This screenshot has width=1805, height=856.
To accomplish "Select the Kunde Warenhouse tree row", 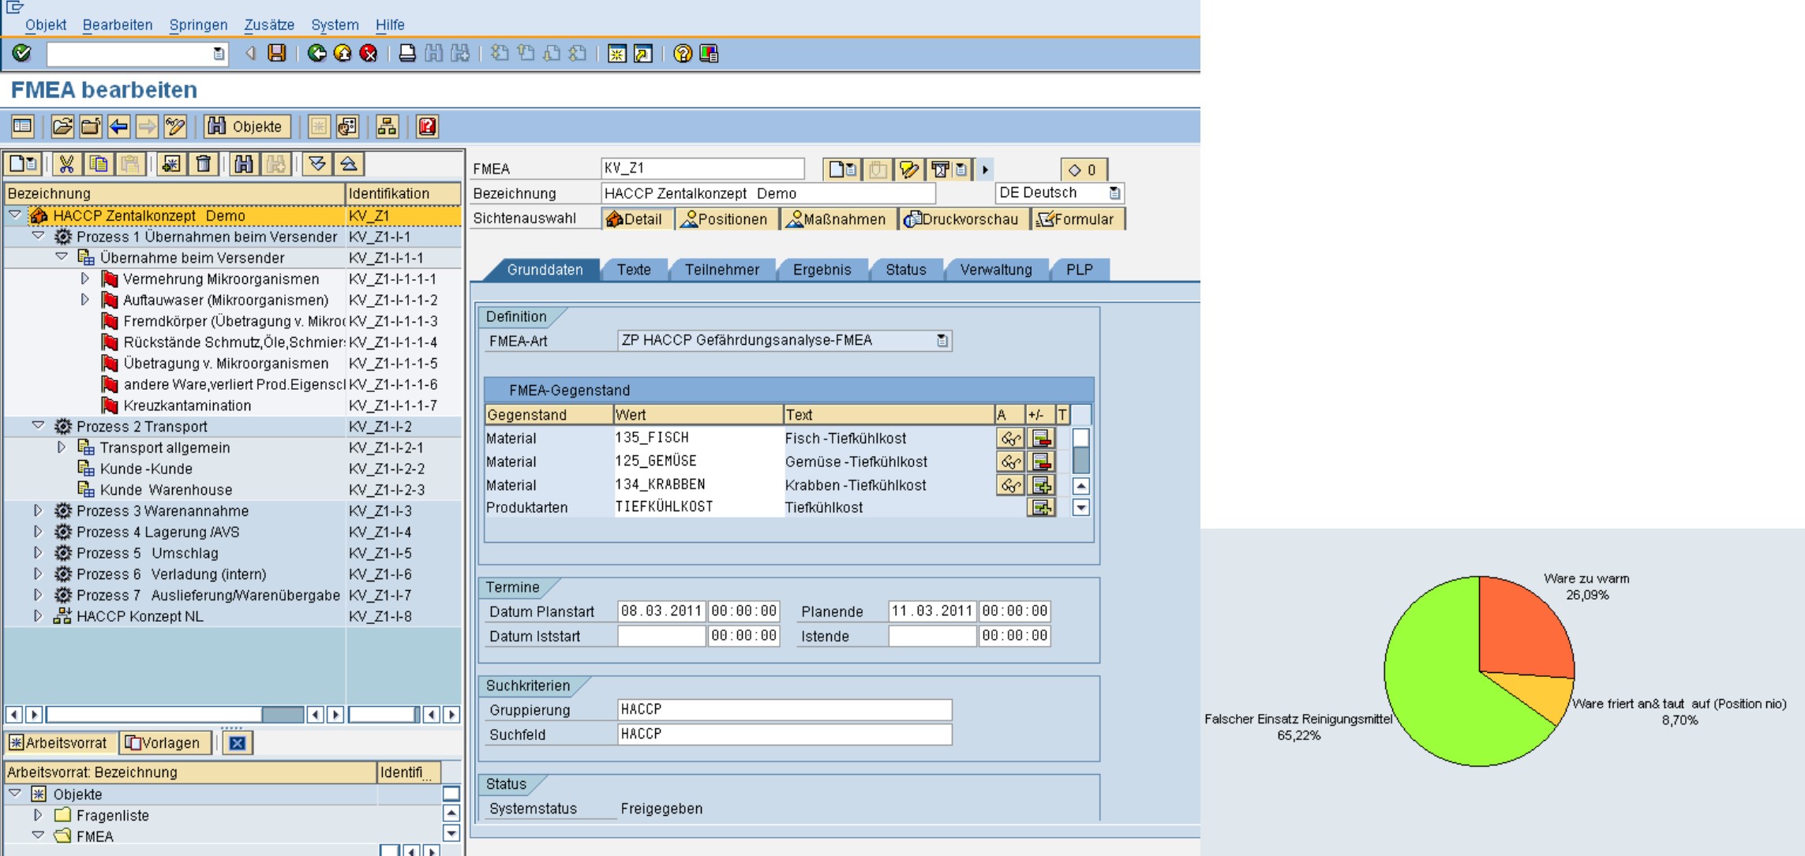I will pyautogui.click(x=234, y=490).
